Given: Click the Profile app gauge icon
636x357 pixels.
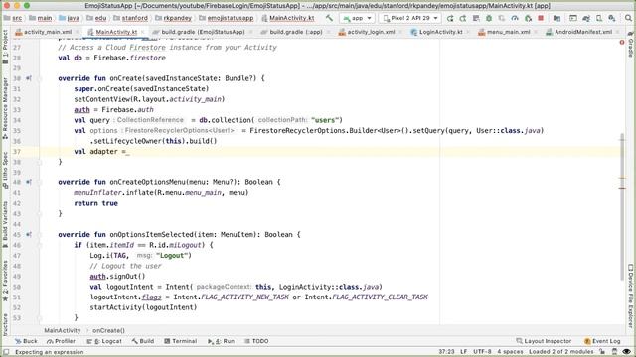Looking at the screenshot, I should (x=515, y=18).
